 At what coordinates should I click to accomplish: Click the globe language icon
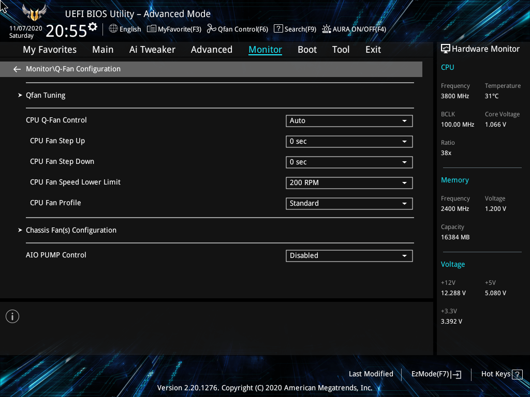113,29
